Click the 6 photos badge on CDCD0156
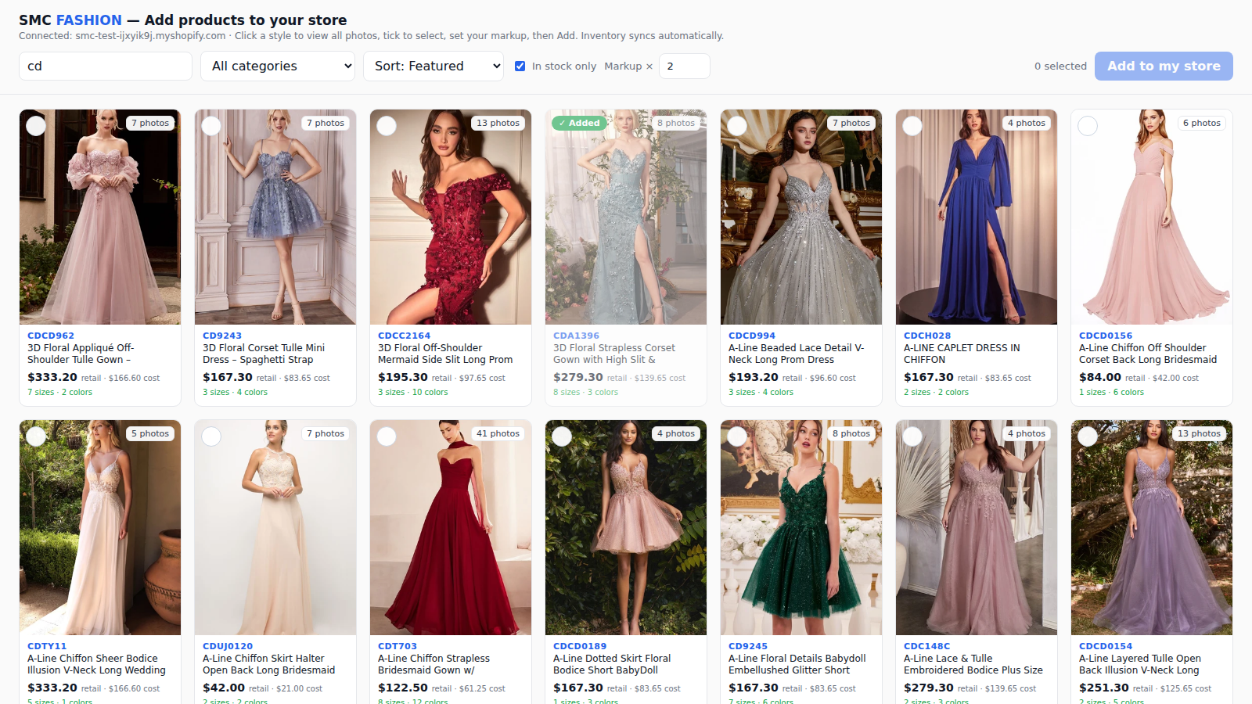1252x704 pixels. [1202, 123]
